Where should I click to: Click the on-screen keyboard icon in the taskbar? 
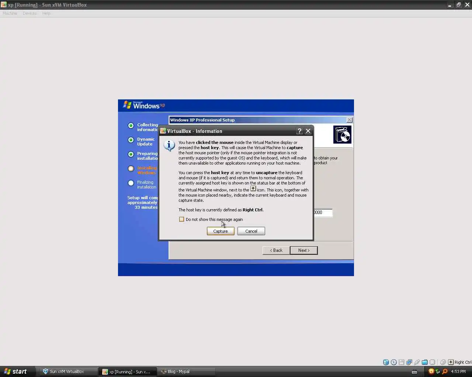tap(414, 371)
